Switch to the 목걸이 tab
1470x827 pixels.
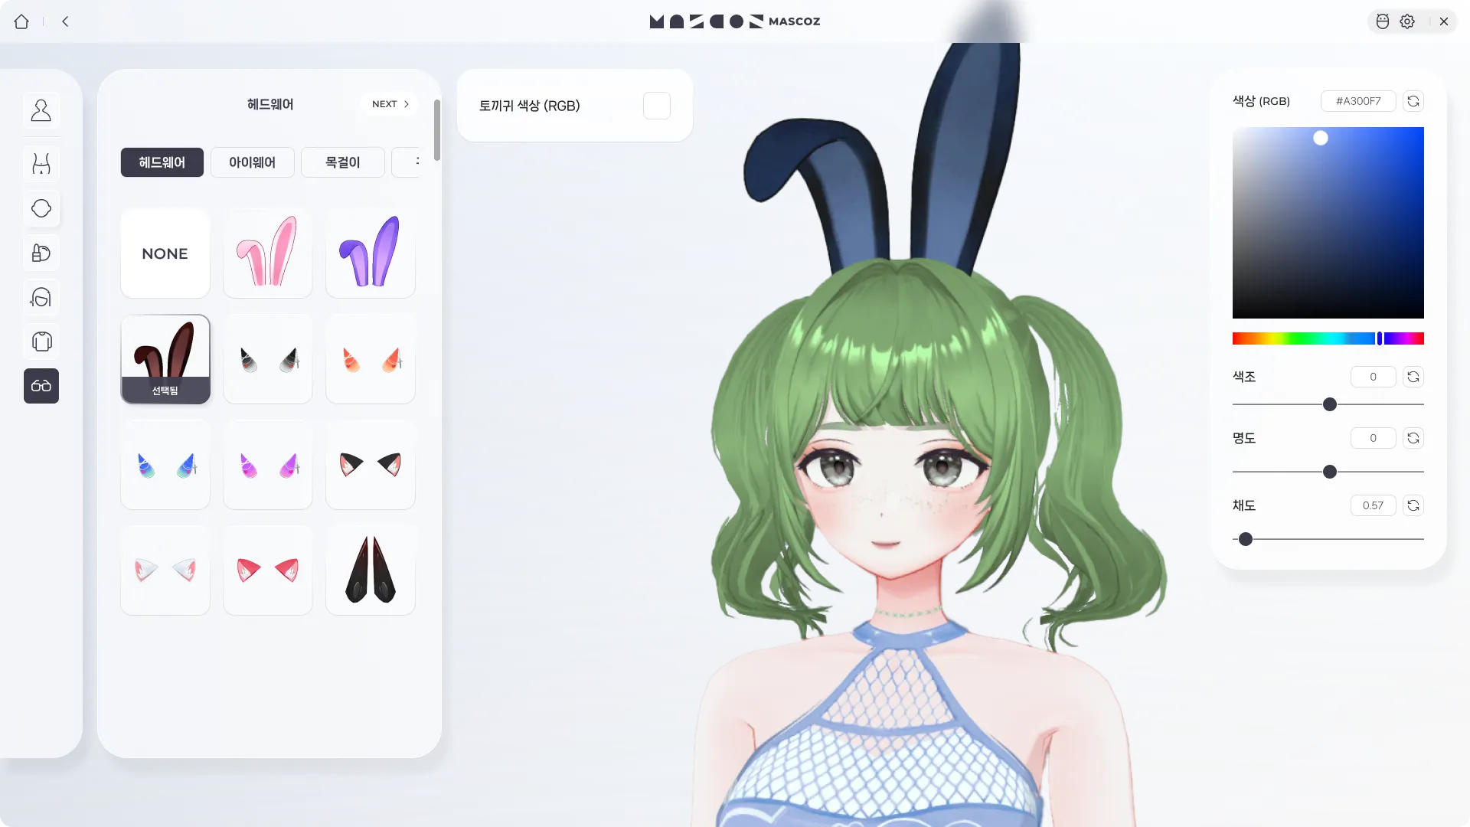click(342, 162)
